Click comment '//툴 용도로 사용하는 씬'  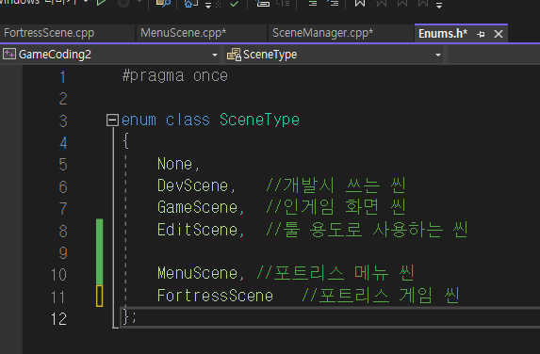coord(367,230)
